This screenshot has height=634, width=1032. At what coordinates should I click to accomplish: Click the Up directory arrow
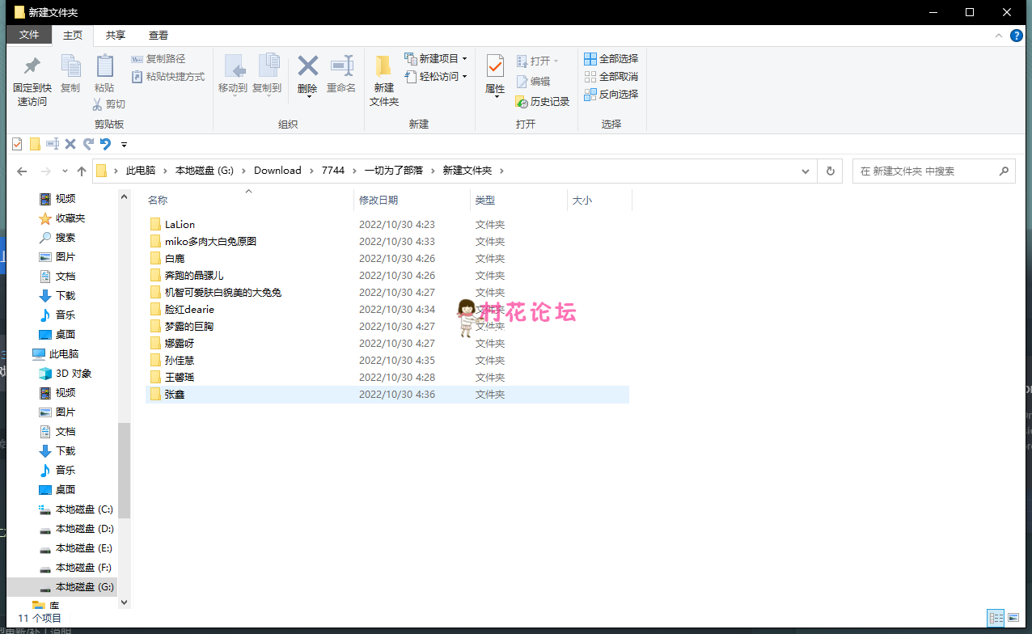point(82,171)
